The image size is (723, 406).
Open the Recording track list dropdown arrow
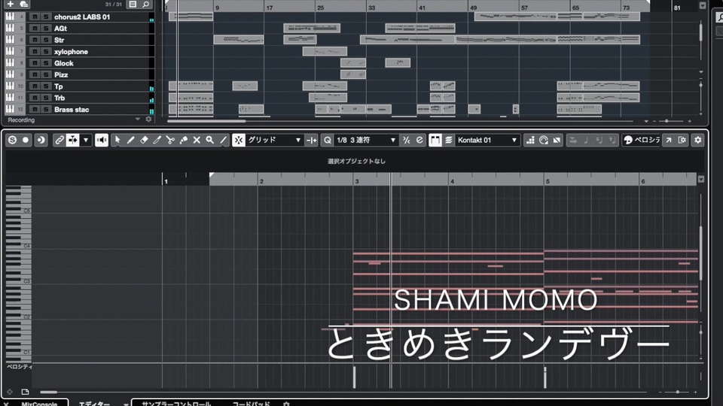[x=137, y=120]
